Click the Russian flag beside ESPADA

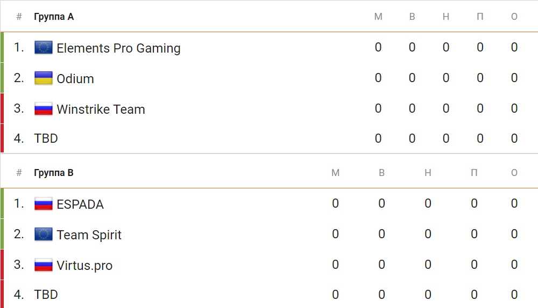coord(44,204)
